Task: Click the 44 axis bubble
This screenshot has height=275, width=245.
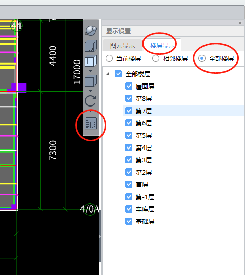Action: 16,26
